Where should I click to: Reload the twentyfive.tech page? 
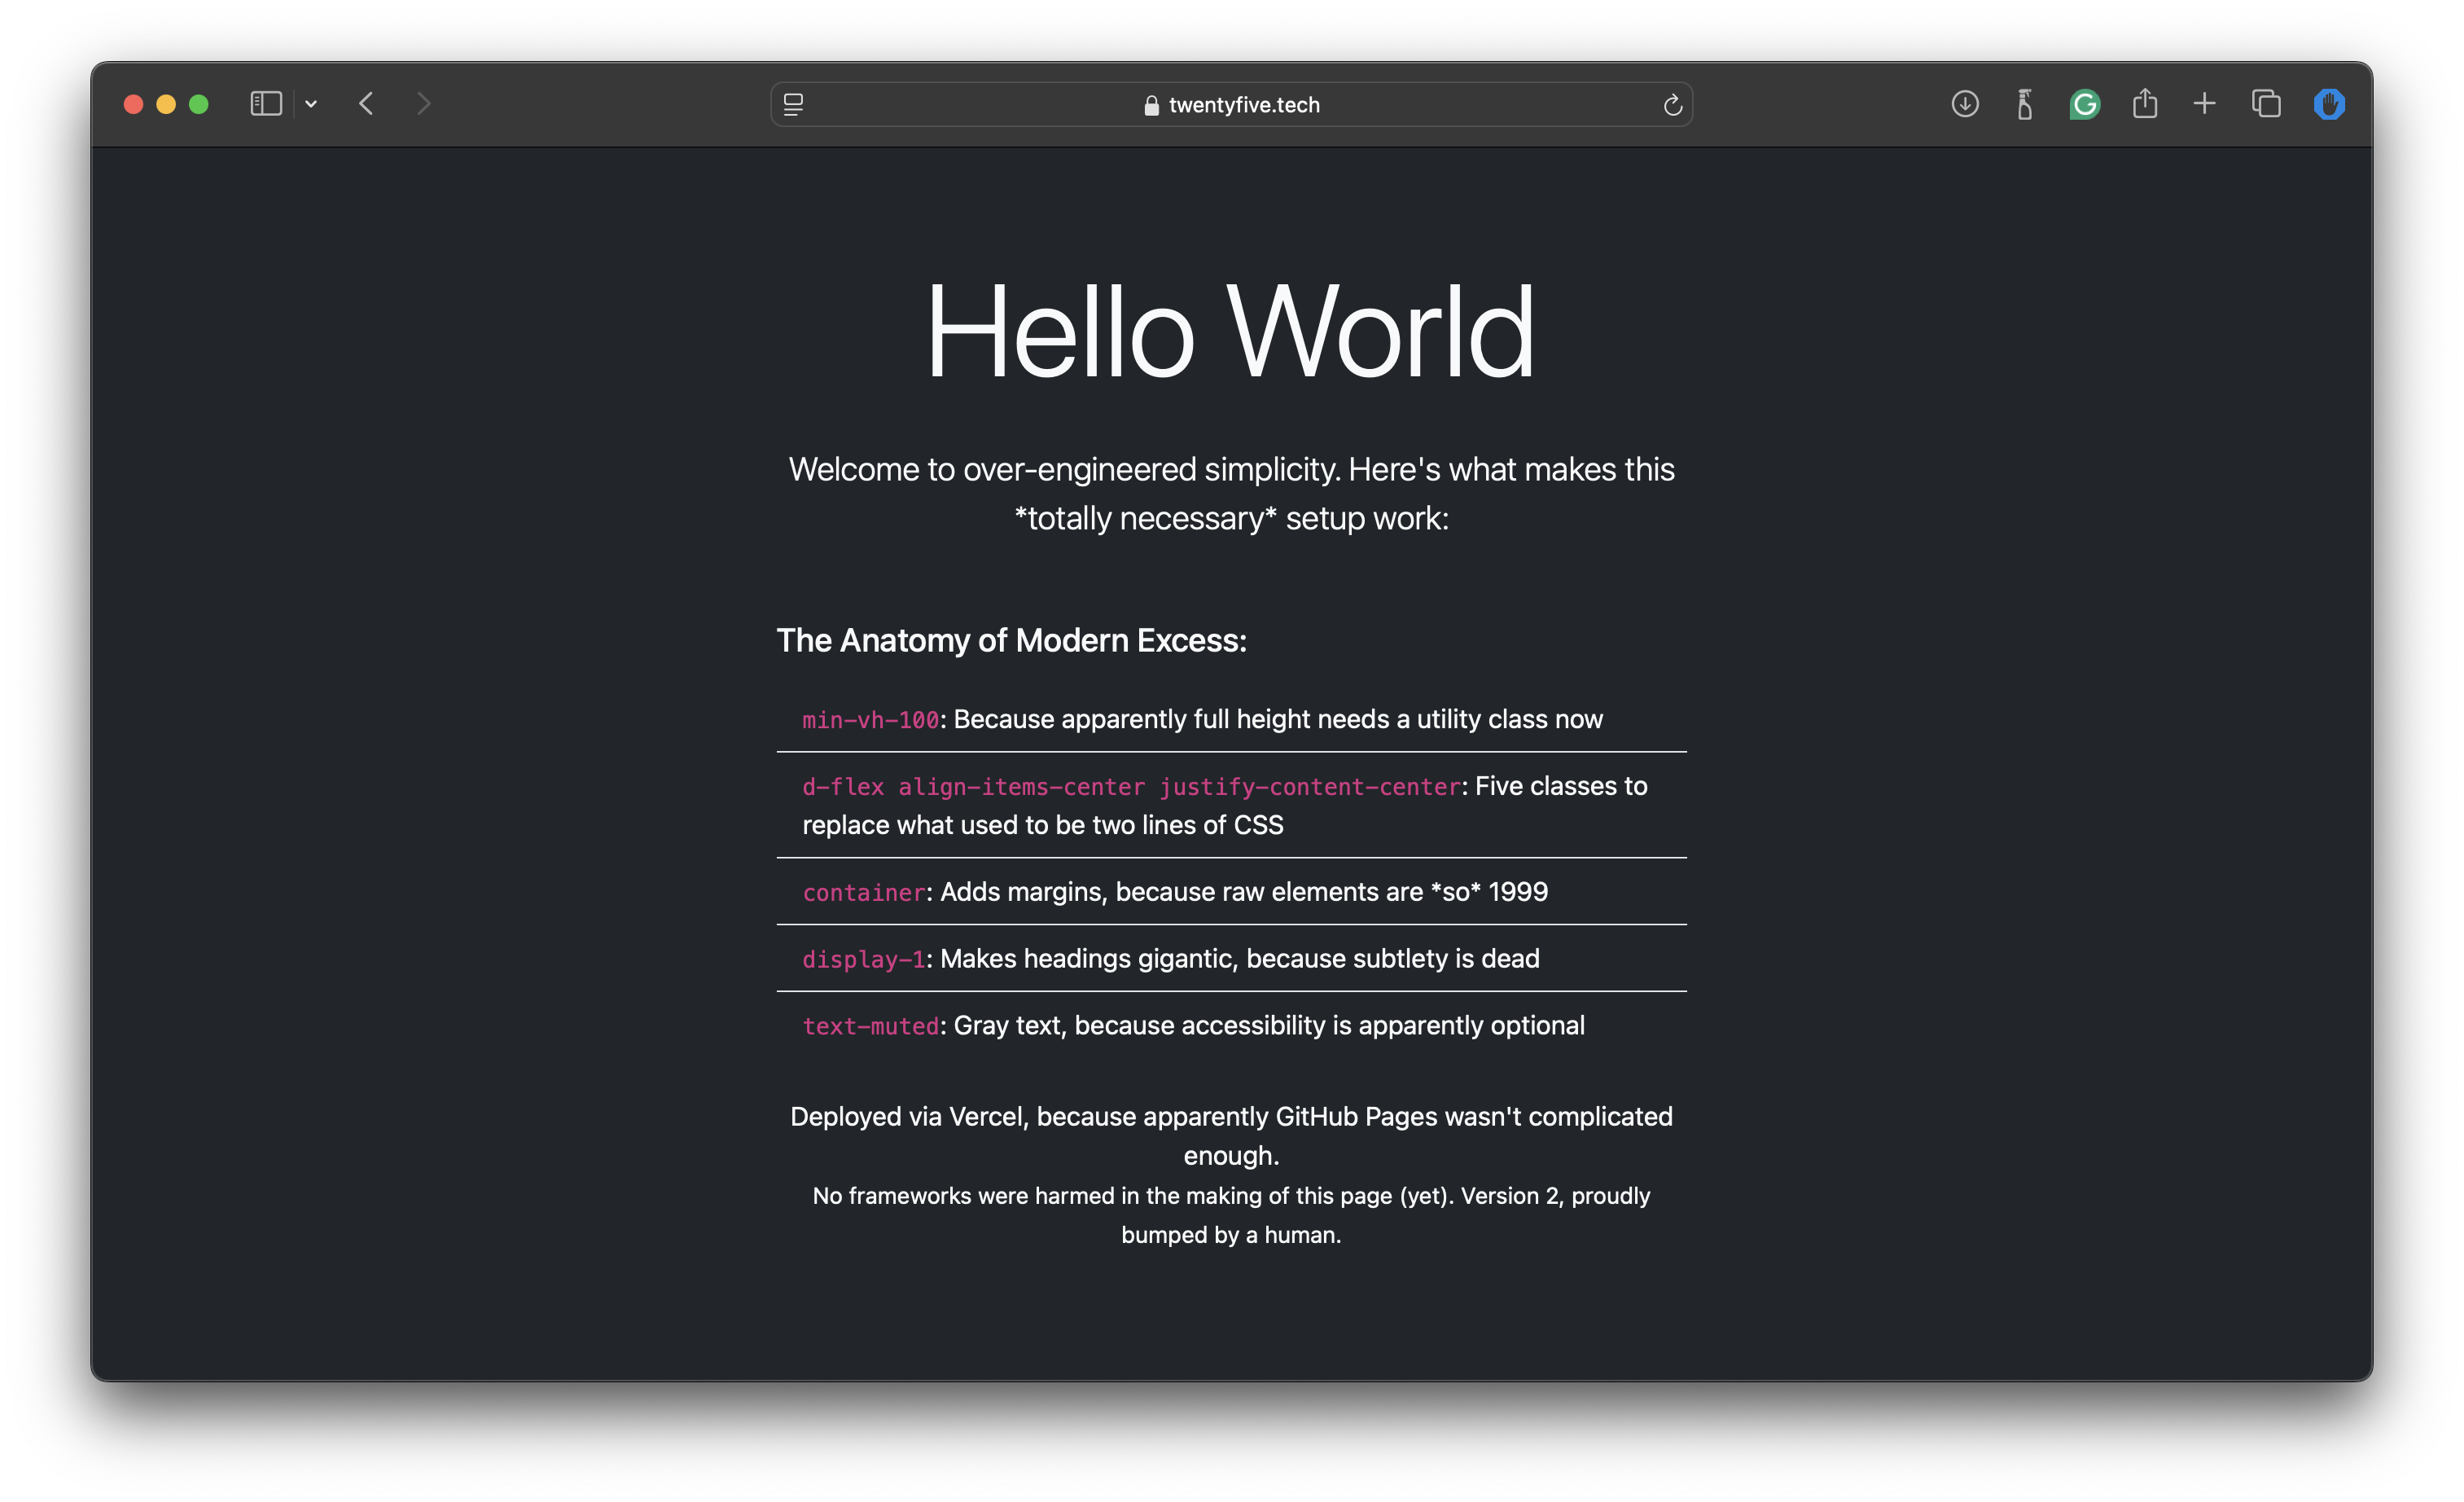[1673, 104]
